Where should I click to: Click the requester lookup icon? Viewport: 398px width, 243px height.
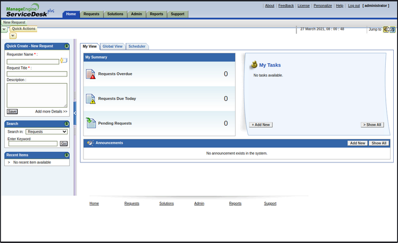click(64, 60)
